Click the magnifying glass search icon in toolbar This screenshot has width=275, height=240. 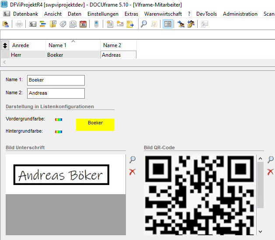click(x=144, y=24)
